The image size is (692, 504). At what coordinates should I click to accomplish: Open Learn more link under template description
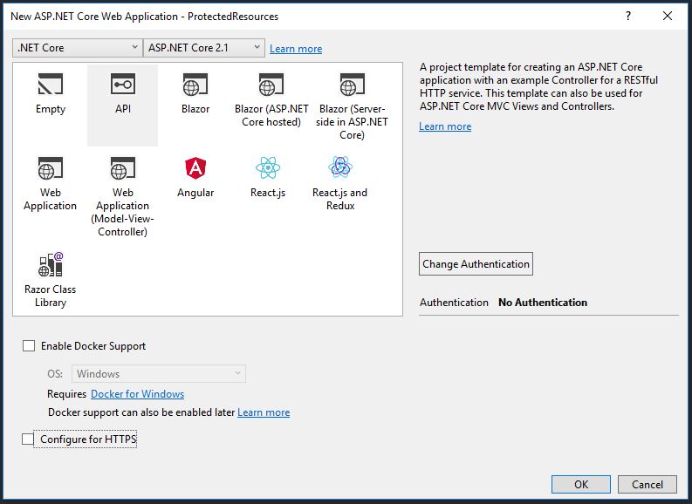point(445,126)
